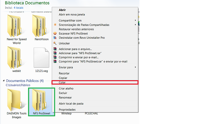Choose Recortar from the context menu

pos(64,73)
